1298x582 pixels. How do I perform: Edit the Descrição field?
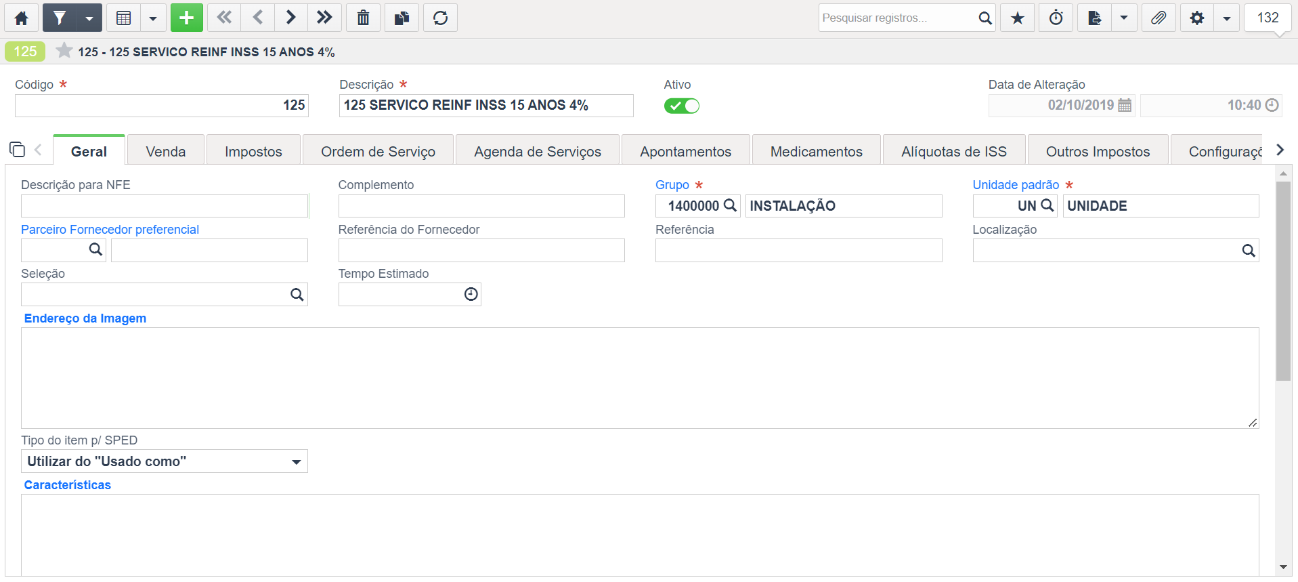click(x=486, y=106)
